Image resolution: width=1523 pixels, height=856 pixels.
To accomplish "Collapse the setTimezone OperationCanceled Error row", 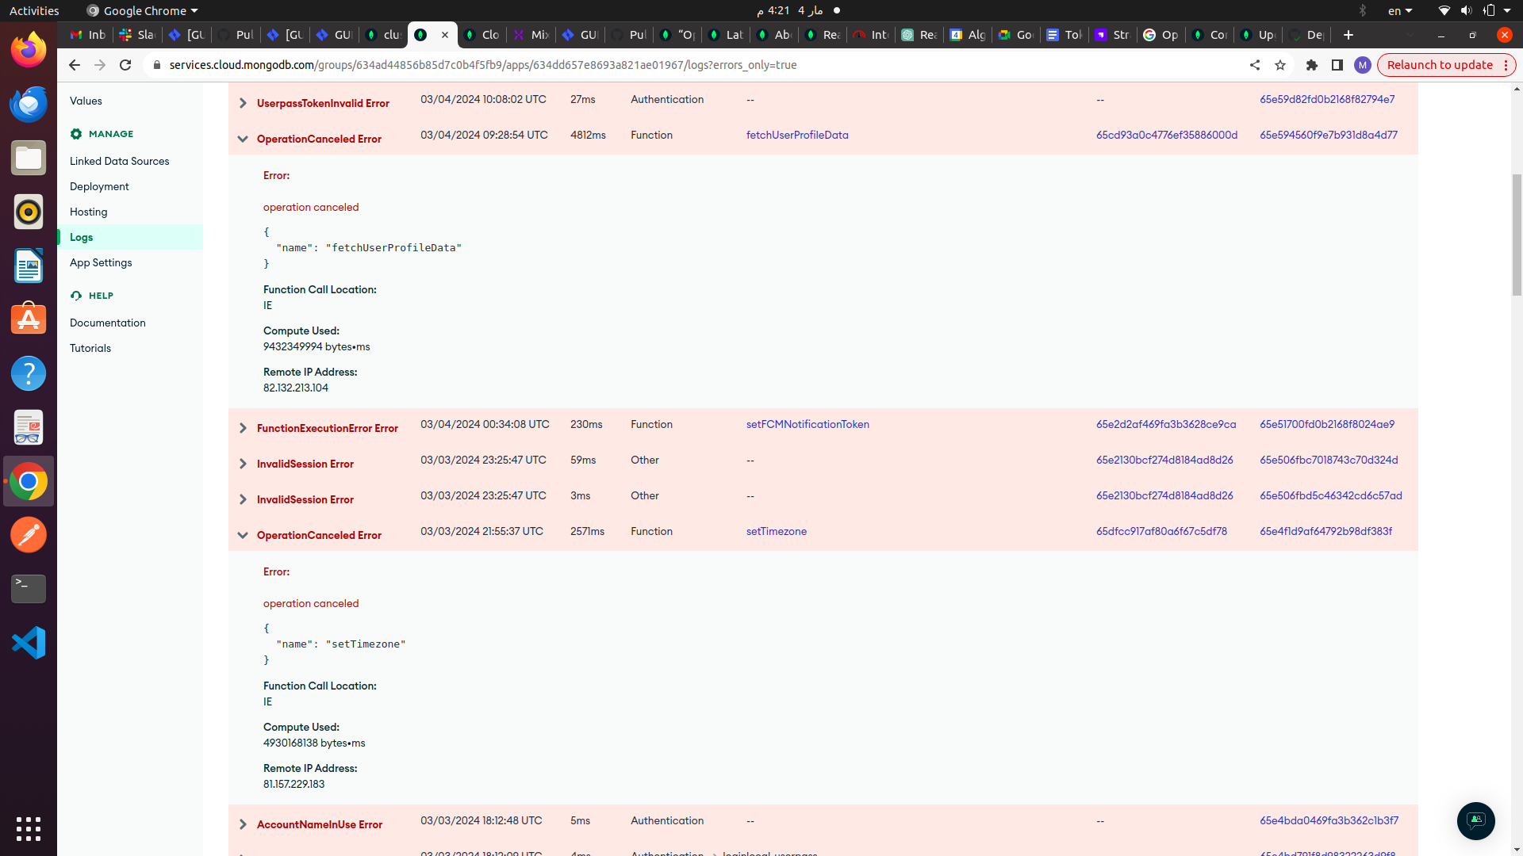I will 243,535.
